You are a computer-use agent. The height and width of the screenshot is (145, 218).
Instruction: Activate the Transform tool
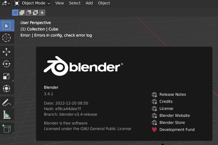[6, 88]
